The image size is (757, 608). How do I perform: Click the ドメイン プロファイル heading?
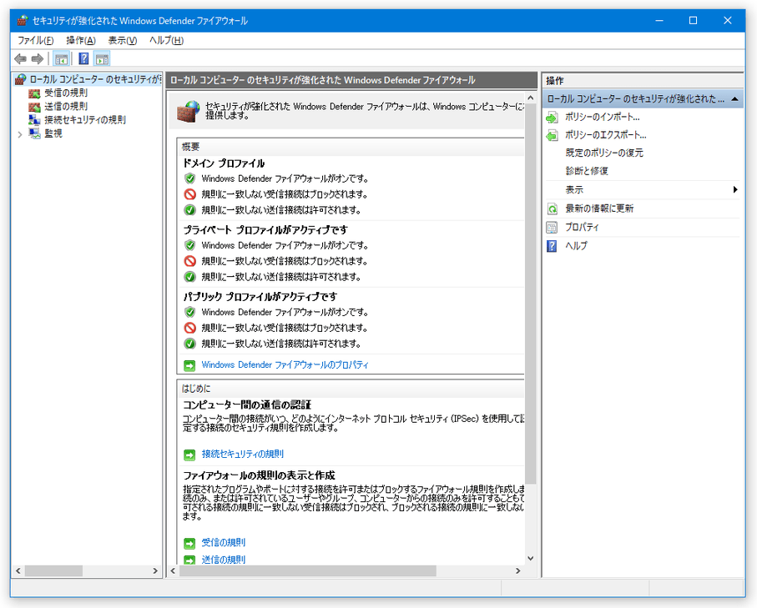click(x=224, y=163)
